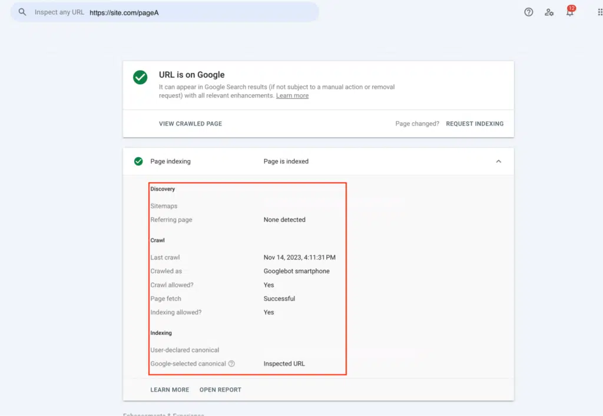Screen dimensions: 603x416
Task: Open the full report via OPEN REPORT
Action: click(220, 390)
